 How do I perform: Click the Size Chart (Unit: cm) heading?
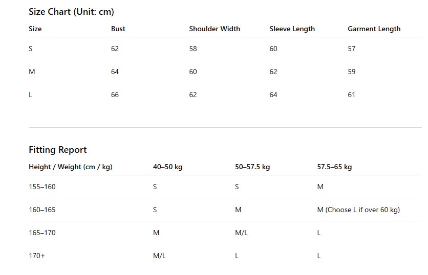(x=71, y=12)
